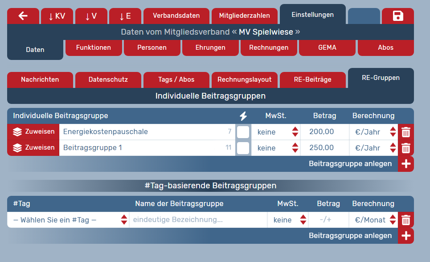Click Zuweisen layers icon for Energiekostenpauschale
Image resolution: width=430 pixels, height=262 pixels.
pos(17,132)
